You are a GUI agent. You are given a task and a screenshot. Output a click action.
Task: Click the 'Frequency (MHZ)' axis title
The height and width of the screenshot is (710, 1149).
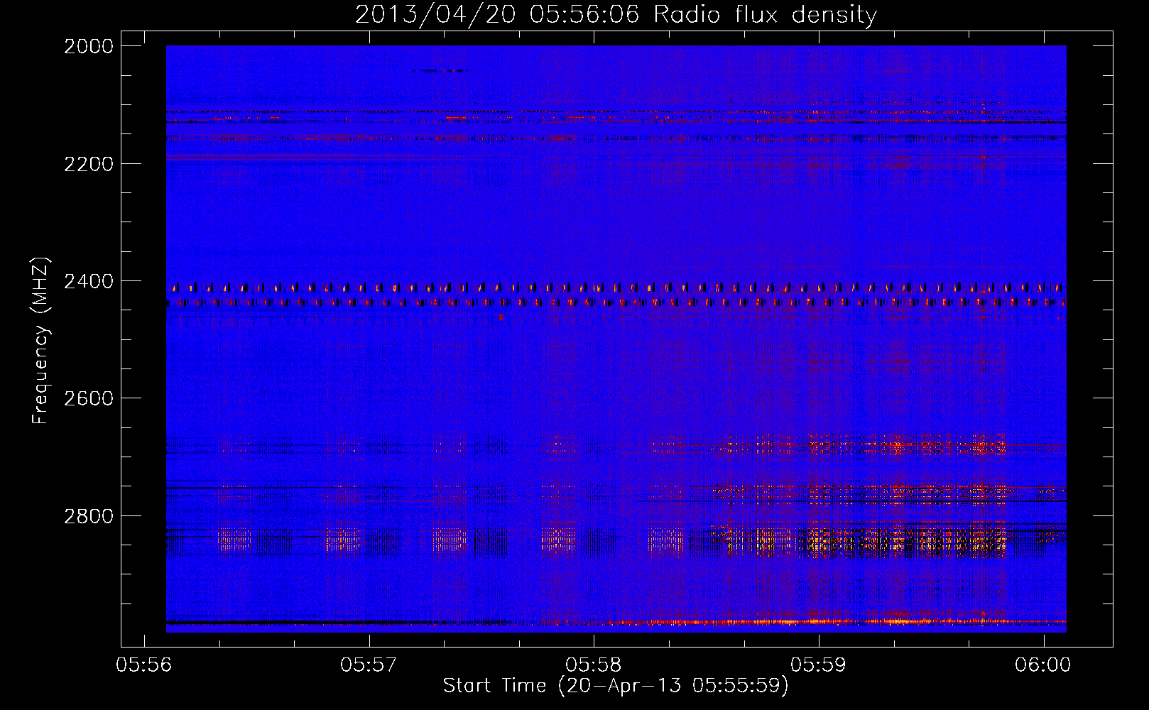pyautogui.click(x=40, y=341)
